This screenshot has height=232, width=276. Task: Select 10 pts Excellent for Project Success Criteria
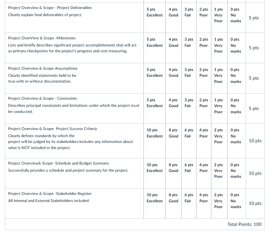point(154,141)
